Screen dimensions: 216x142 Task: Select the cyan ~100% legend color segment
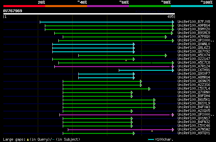pos(192,6)
